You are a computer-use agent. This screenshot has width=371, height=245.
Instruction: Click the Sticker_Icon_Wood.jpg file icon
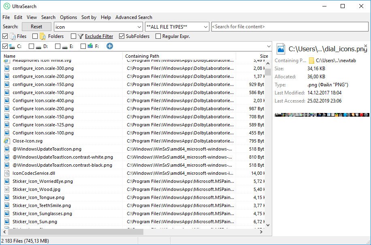[x=7, y=189]
